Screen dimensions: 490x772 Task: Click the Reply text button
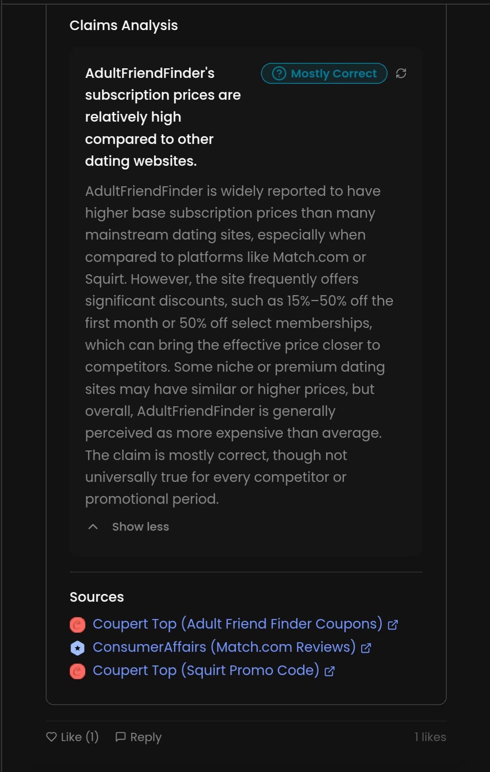(146, 737)
